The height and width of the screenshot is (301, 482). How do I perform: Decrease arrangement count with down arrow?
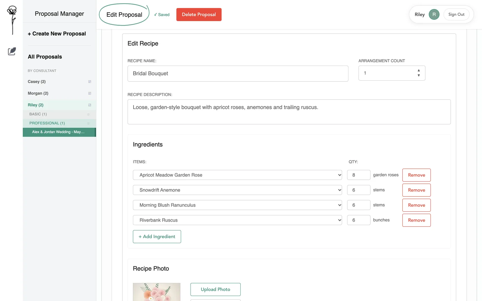point(419,76)
